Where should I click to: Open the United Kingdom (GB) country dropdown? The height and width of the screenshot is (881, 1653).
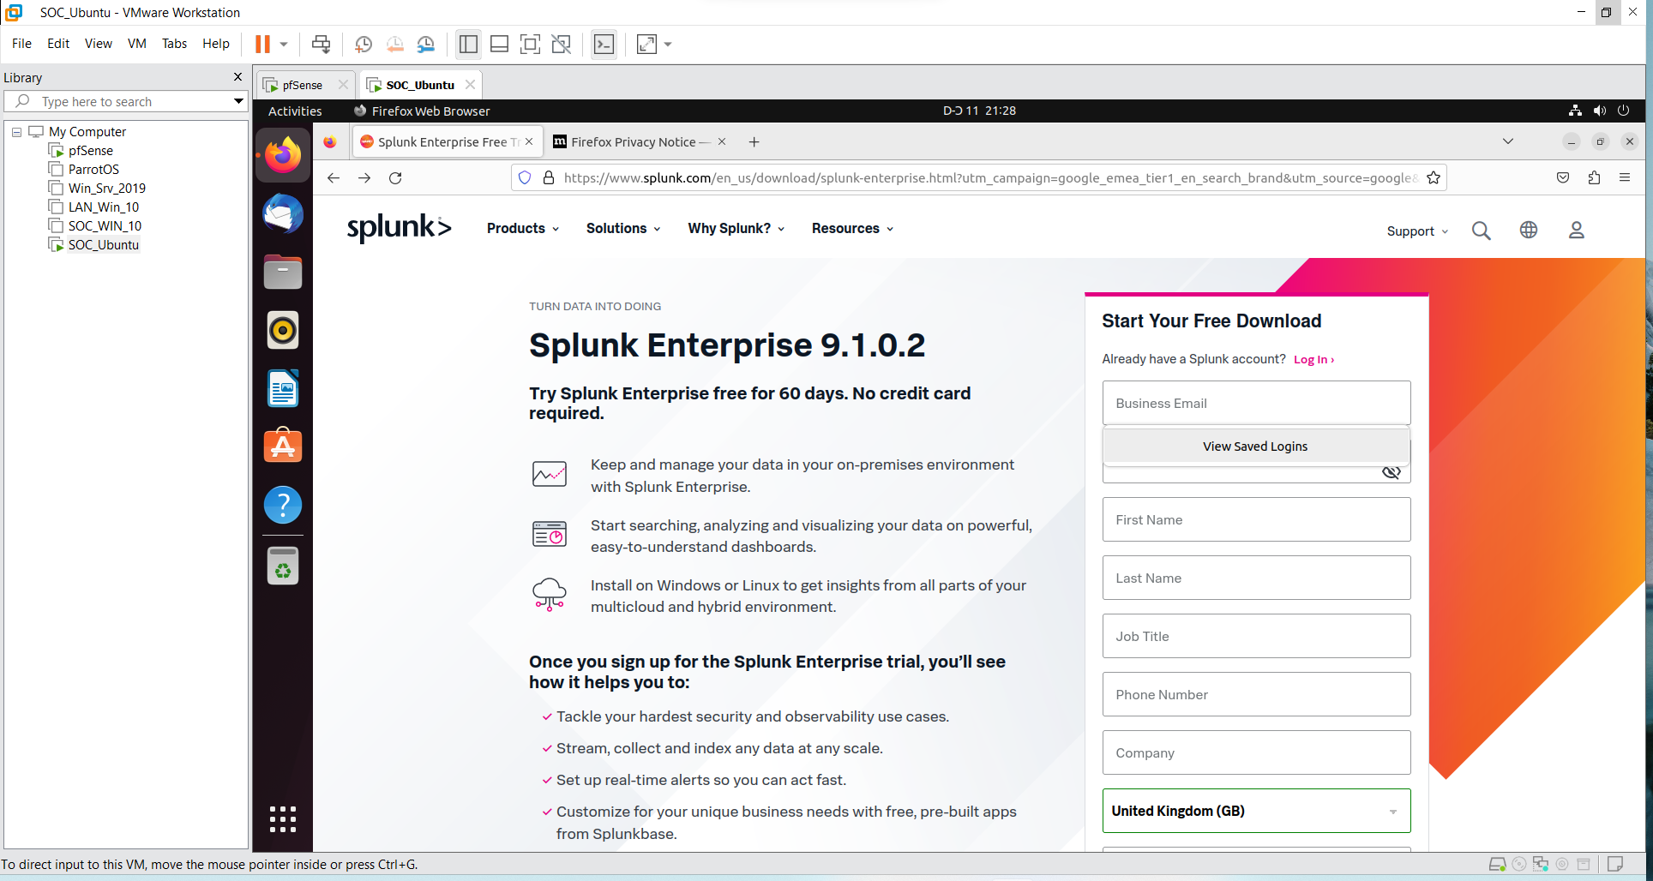[x=1256, y=811]
